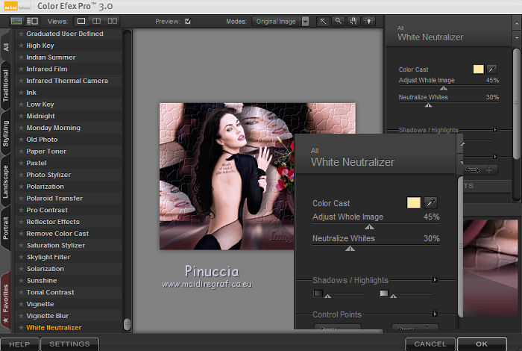Favorite the Sunshine filter star

click(21, 281)
